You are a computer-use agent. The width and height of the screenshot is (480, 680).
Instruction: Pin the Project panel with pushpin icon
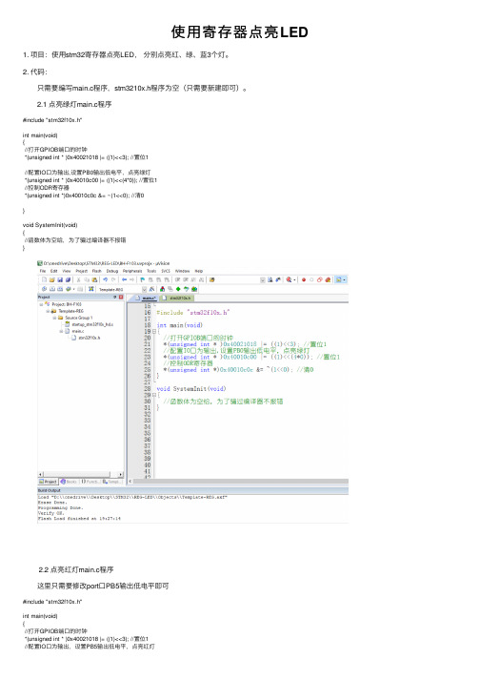(x=115, y=297)
